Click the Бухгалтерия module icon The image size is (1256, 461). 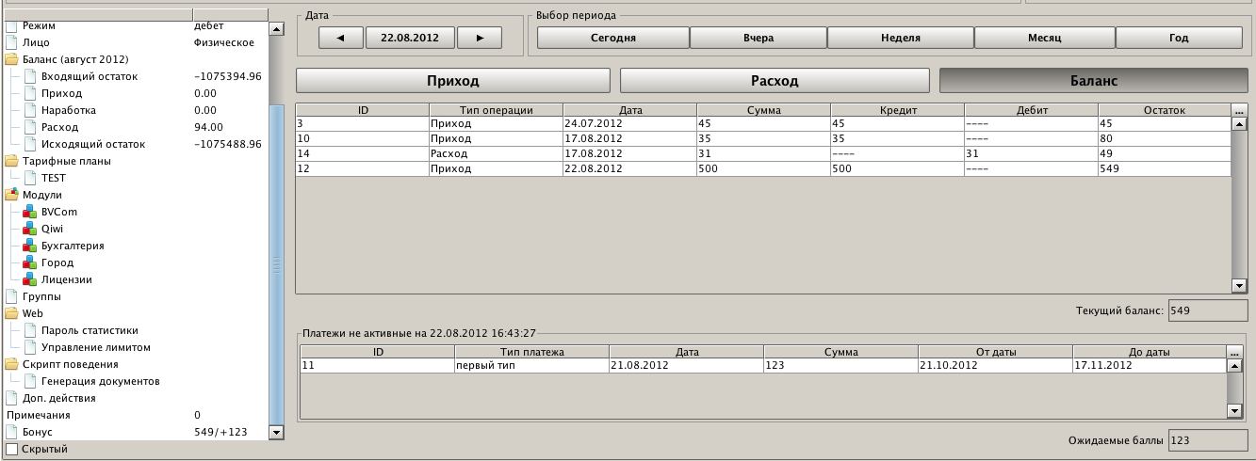[x=30, y=246]
